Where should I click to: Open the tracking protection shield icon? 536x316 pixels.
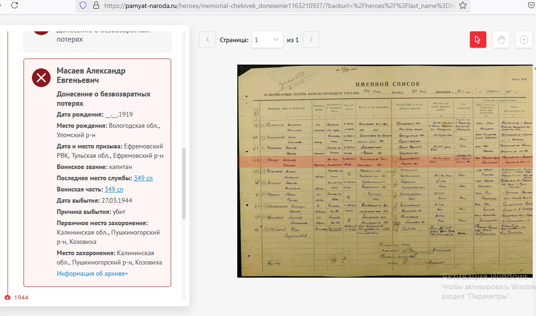pyautogui.click(x=83, y=6)
